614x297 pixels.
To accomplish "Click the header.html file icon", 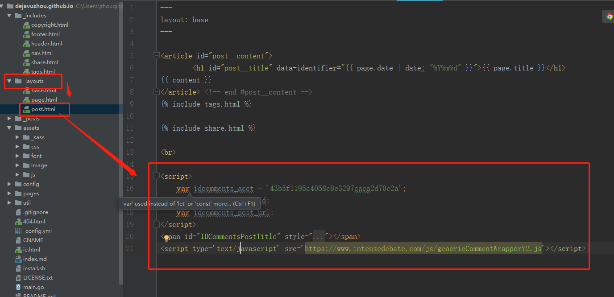I will tap(26, 44).
